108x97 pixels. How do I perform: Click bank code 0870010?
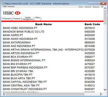[90, 28]
